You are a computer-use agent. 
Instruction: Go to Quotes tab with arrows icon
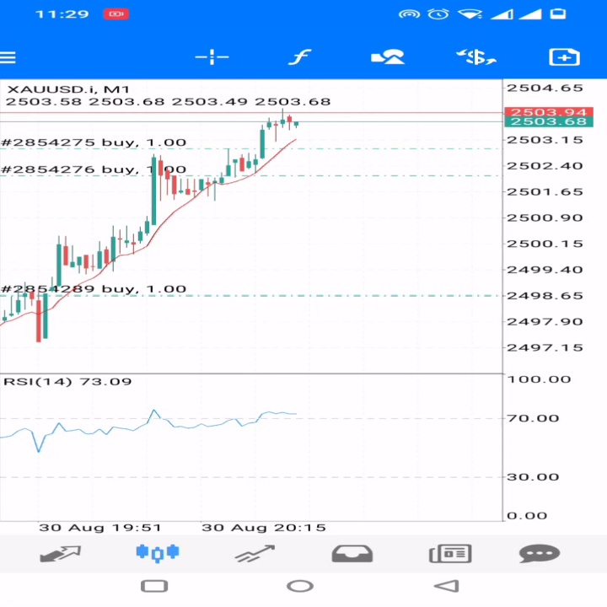pos(61,554)
